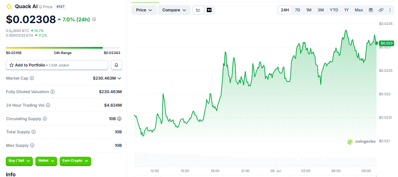Open the Total Supply info icon

click(x=34, y=132)
